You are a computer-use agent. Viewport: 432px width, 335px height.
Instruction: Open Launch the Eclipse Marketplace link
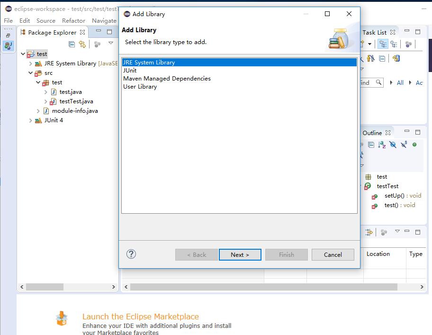point(141,317)
